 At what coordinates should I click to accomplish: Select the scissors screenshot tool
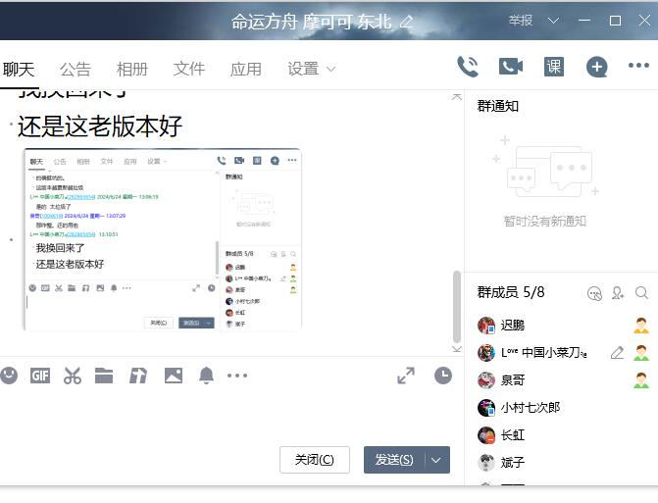pyautogui.click(x=72, y=375)
